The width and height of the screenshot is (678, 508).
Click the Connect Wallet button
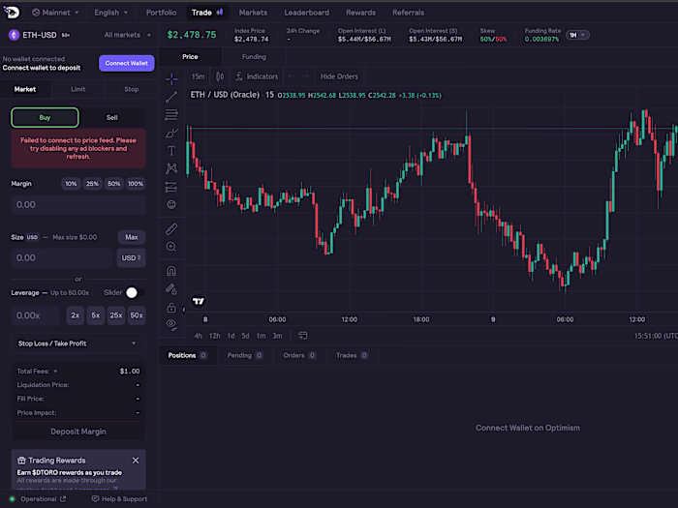click(x=126, y=63)
